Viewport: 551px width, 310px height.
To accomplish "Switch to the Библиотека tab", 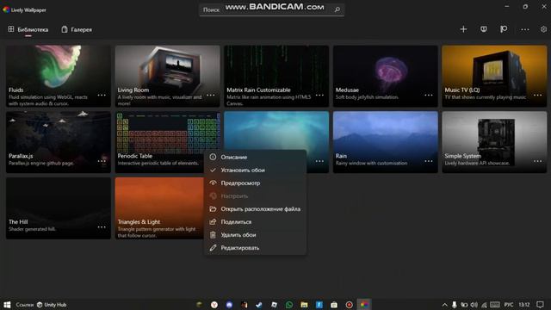I will tap(28, 29).
